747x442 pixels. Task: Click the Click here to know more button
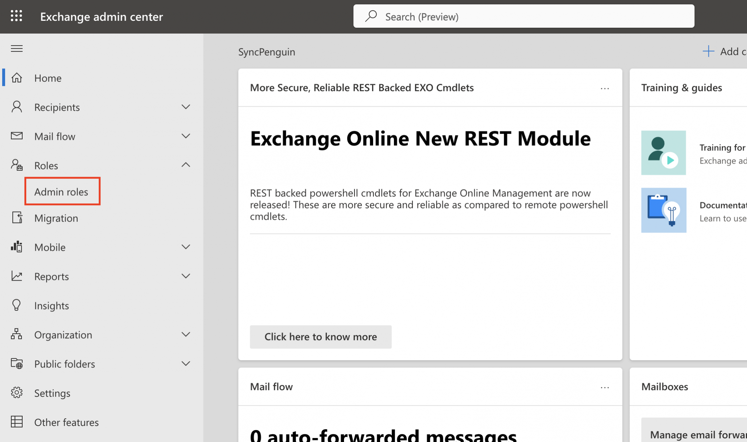coord(321,337)
